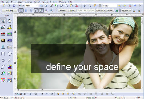Go to next page with blue forward arrow
The height and width of the screenshot is (99, 144).
tap(46, 6)
